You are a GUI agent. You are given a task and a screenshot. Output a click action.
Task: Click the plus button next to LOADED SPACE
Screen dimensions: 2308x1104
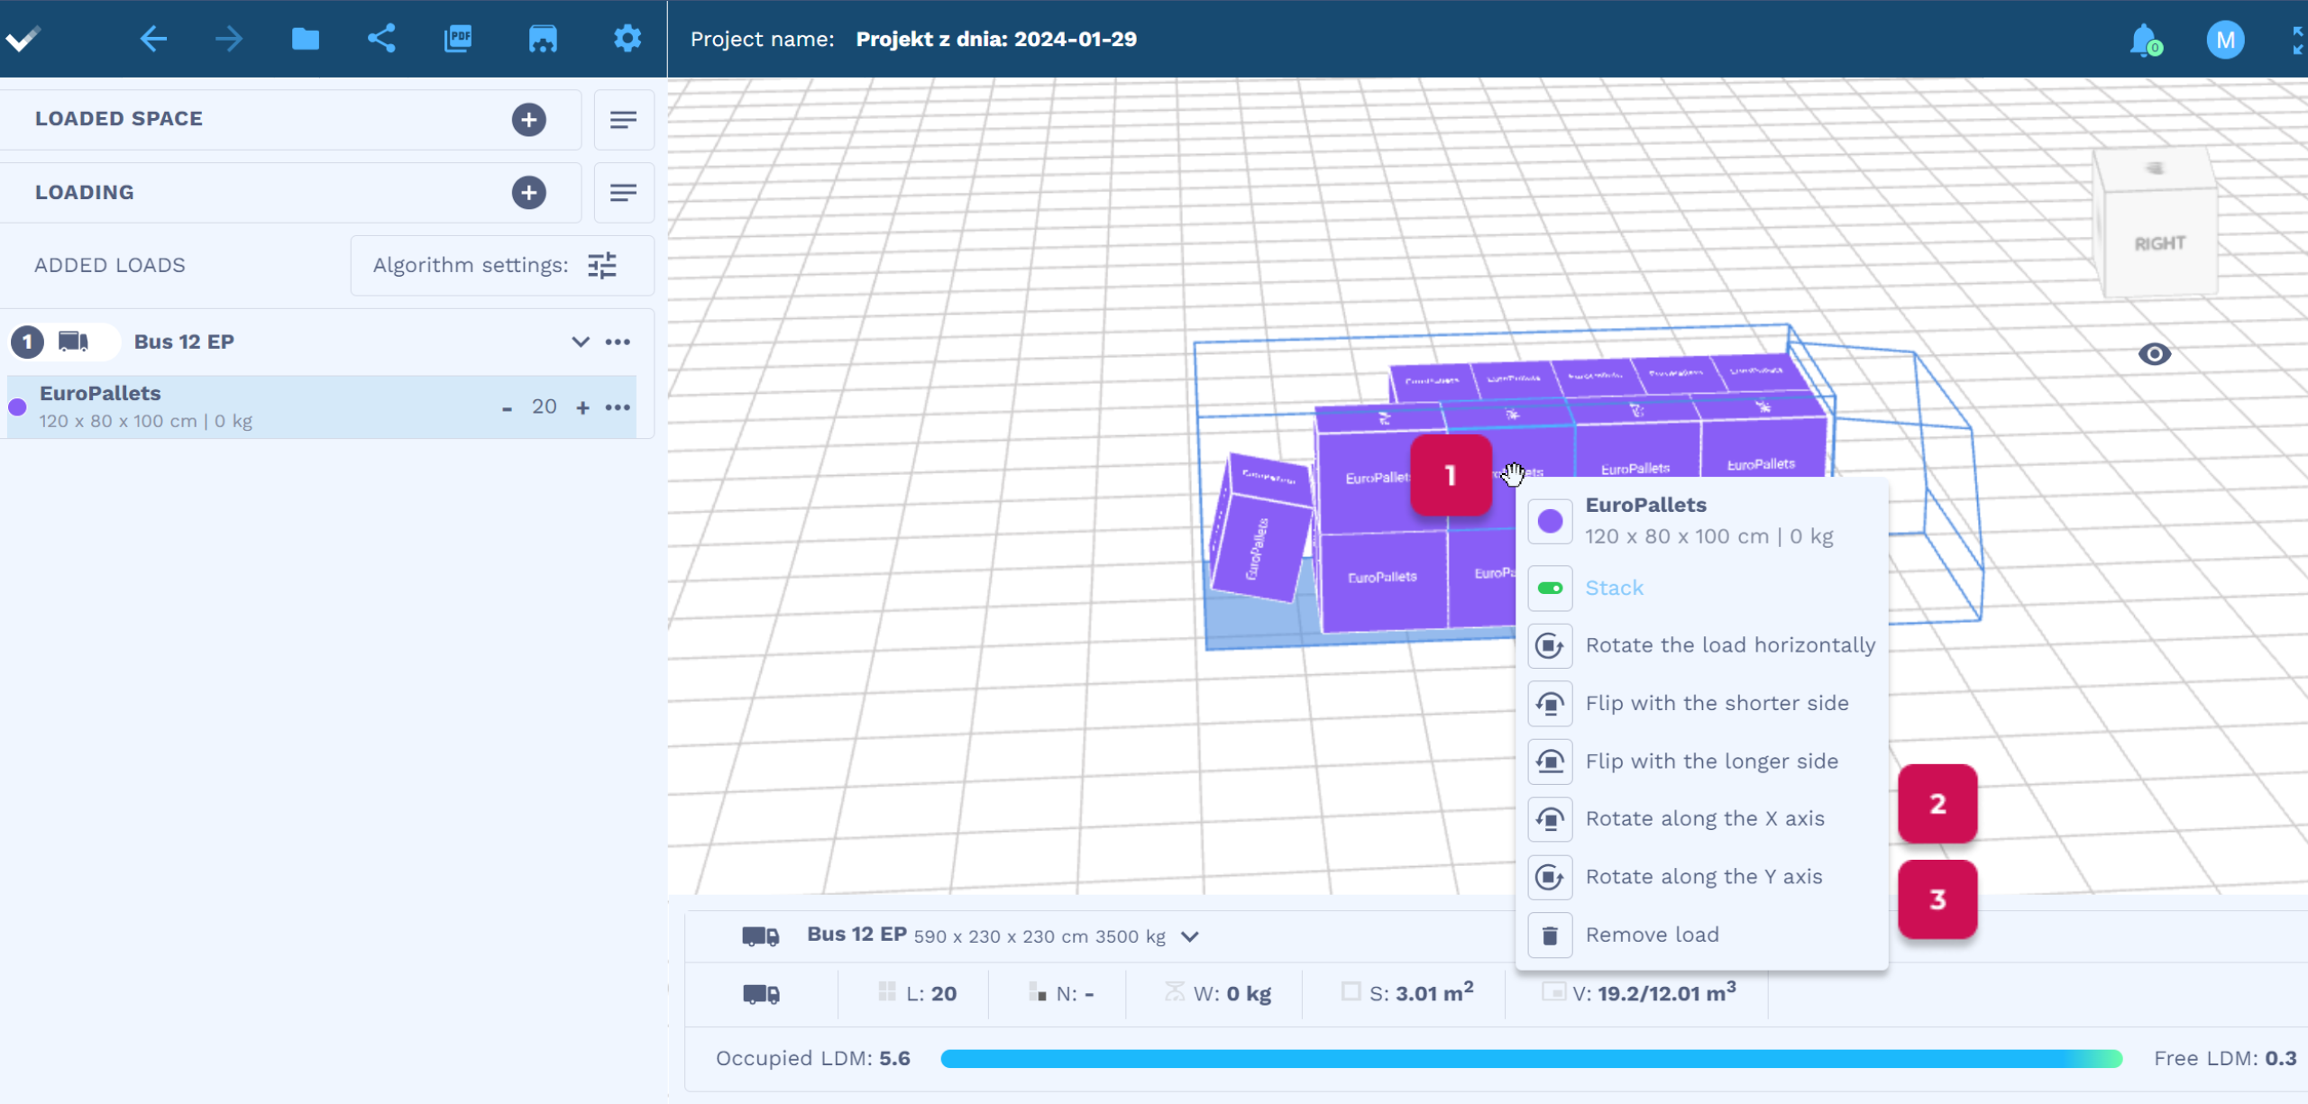(x=528, y=119)
